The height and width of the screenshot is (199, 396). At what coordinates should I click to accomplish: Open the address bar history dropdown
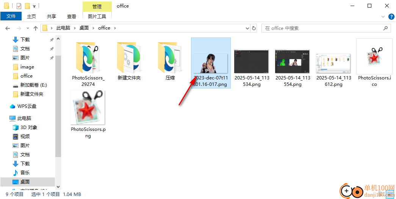coord(247,28)
